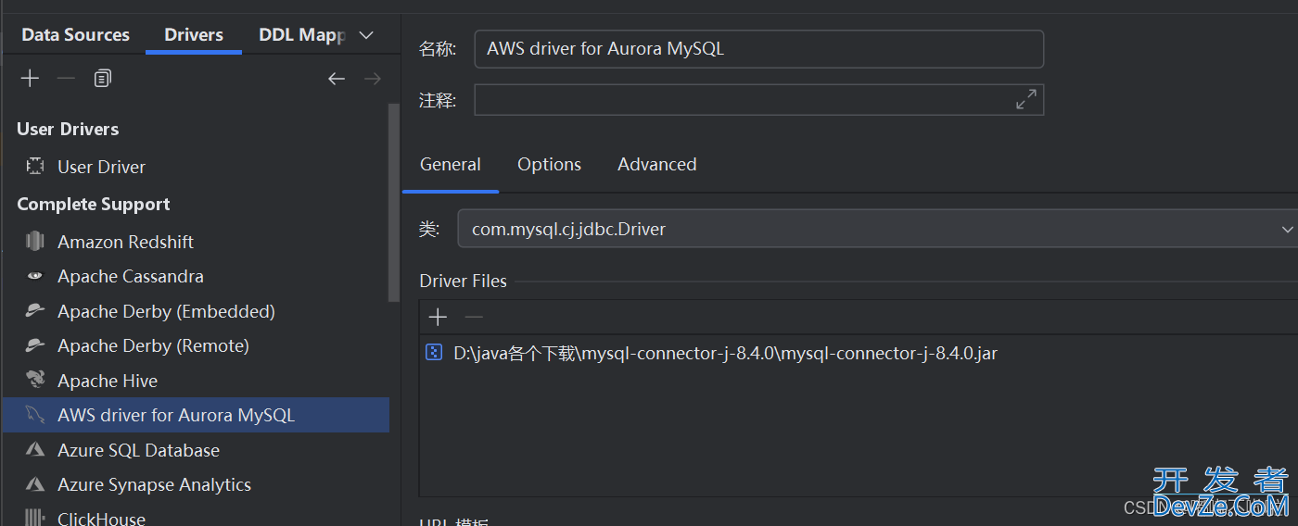Select the General tab
The image size is (1298, 526).
pos(451,165)
